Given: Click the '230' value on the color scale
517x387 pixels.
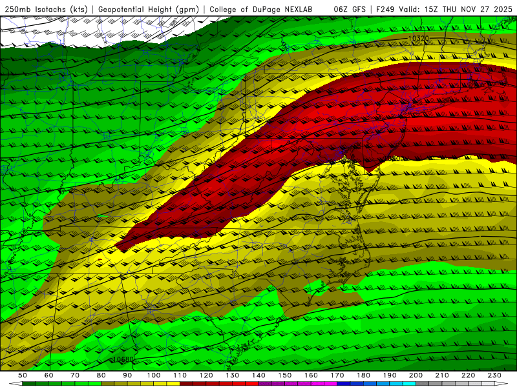Looking at the screenshot, I should point(494,375).
